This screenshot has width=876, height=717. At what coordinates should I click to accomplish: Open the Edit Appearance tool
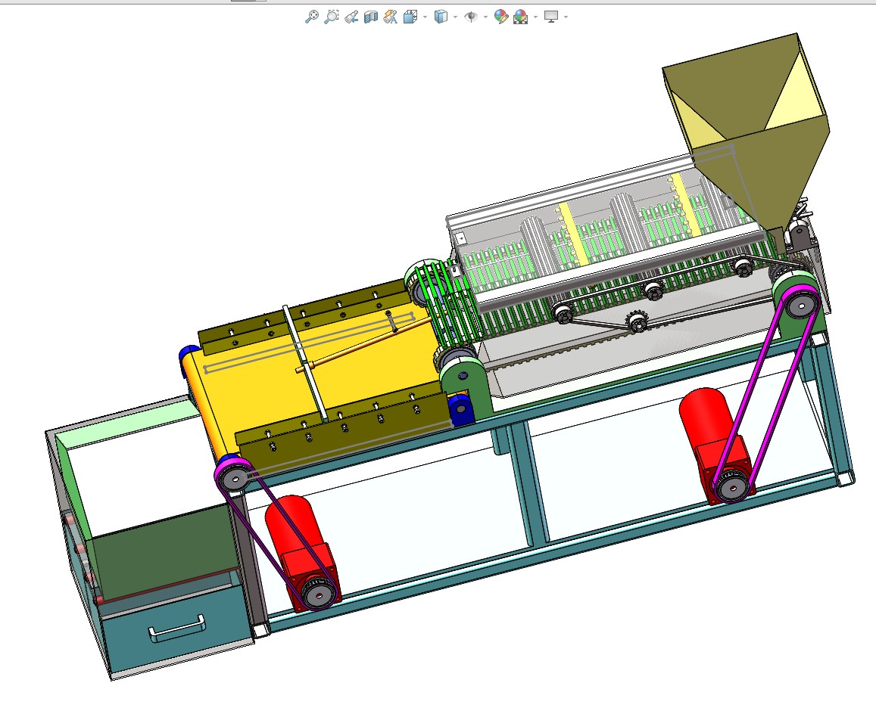(501, 17)
